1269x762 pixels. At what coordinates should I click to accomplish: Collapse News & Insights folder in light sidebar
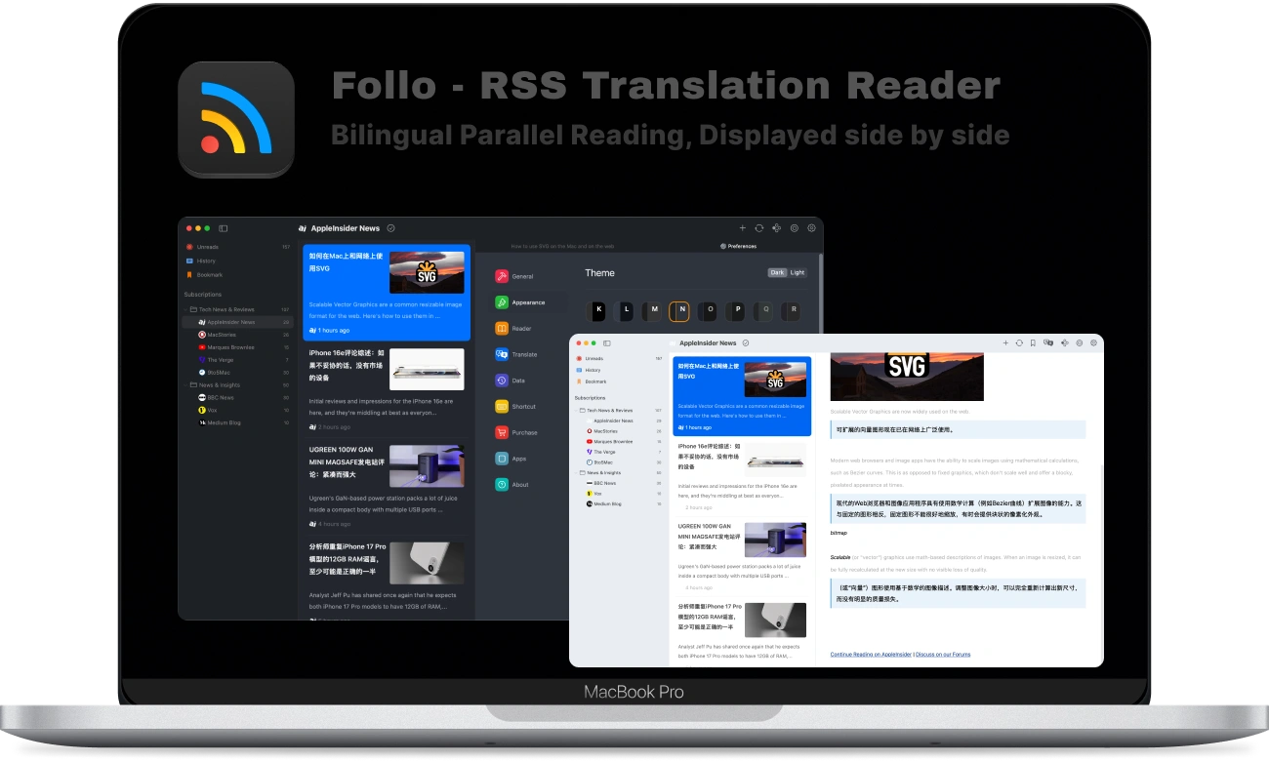point(576,472)
